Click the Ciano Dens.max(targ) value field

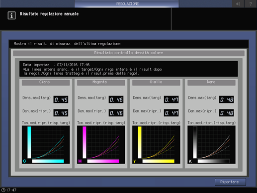61,99
